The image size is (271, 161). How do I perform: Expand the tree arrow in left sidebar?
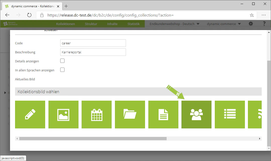[x=5, y=93]
